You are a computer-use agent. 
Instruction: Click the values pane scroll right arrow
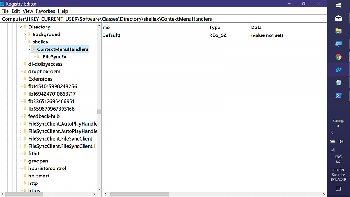click(x=324, y=194)
